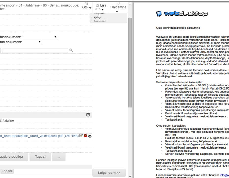Click the Ajalugu label in the side menu
The height and width of the screenshot is (178, 229).
(x=98, y=17)
